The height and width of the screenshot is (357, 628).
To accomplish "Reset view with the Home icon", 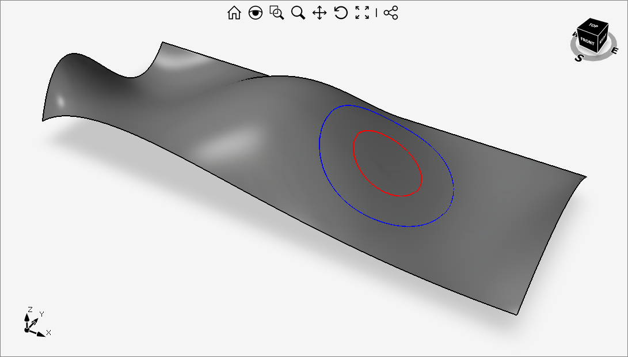I will [234, 13].
